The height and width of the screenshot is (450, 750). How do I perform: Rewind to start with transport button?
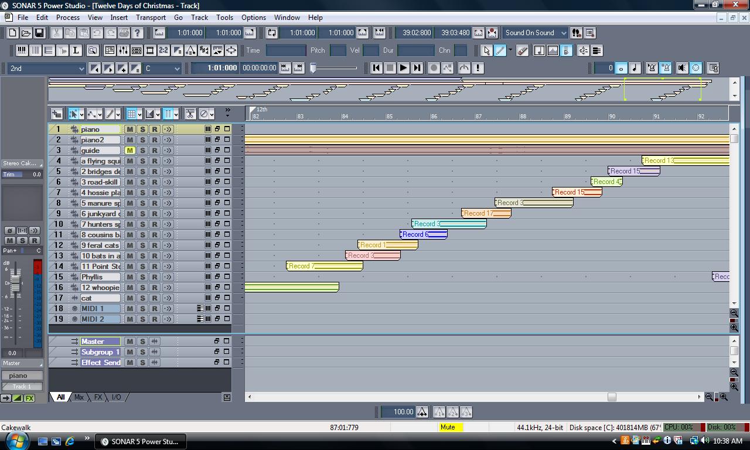pos(376,68)
